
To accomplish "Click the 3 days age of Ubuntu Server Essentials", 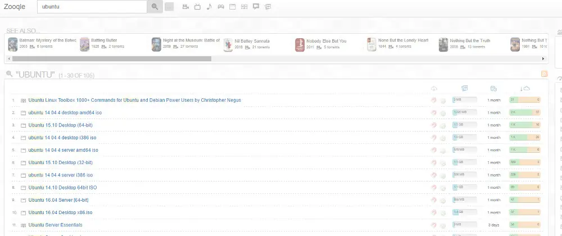I will 493,225.
